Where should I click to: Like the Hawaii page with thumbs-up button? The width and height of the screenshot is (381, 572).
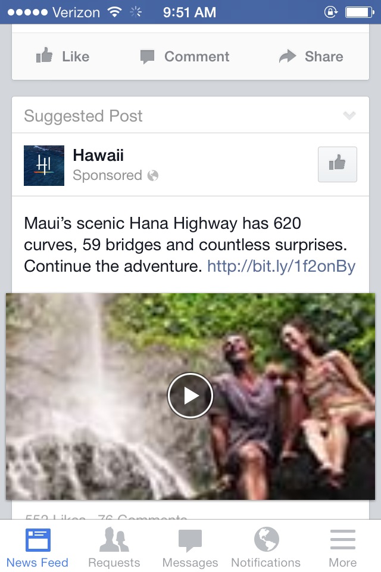[x=338, y=164]
